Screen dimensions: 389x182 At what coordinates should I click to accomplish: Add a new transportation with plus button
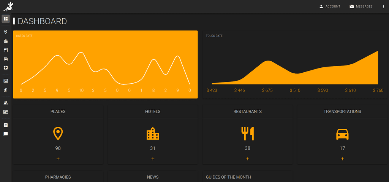pyautogui.click(x=342, y=159)
